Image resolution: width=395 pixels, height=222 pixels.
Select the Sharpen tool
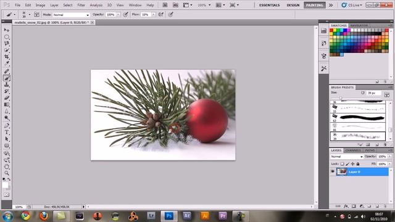coord(7,111)
